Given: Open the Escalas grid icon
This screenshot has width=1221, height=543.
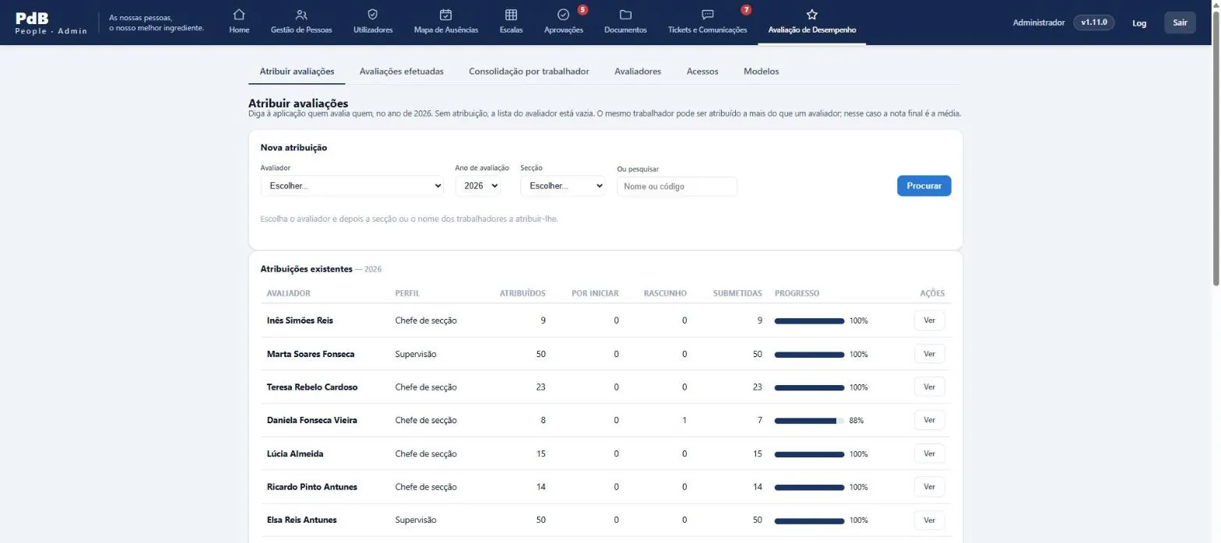Looking at the screenshot, I should point(512,15).
